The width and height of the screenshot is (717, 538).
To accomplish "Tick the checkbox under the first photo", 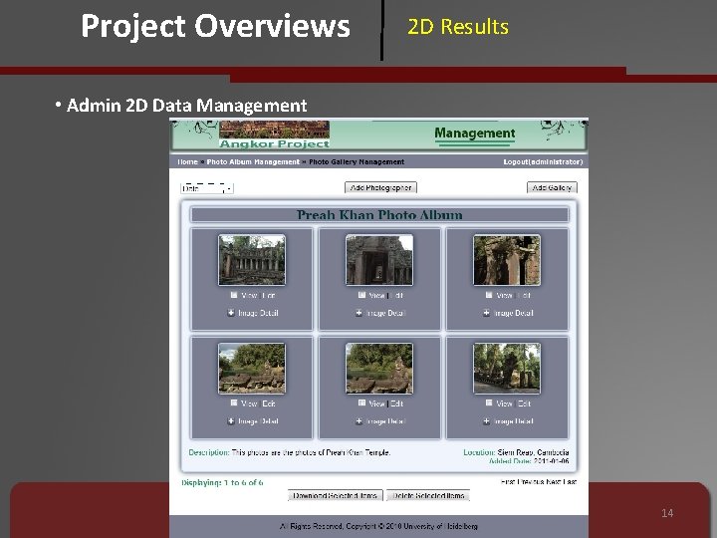I will tap(234, 295).
